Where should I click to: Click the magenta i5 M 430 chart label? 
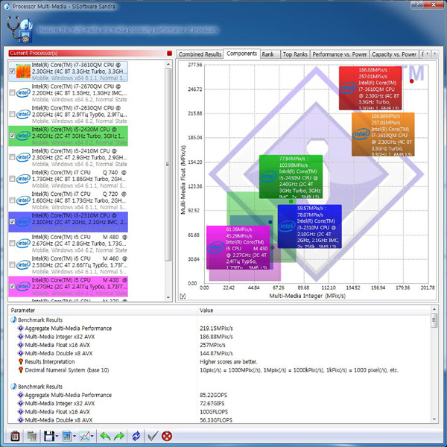tap(238, 247)
